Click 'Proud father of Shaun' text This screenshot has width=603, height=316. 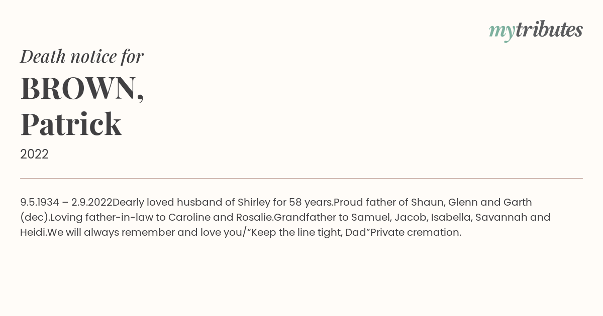tap(389, 203)
